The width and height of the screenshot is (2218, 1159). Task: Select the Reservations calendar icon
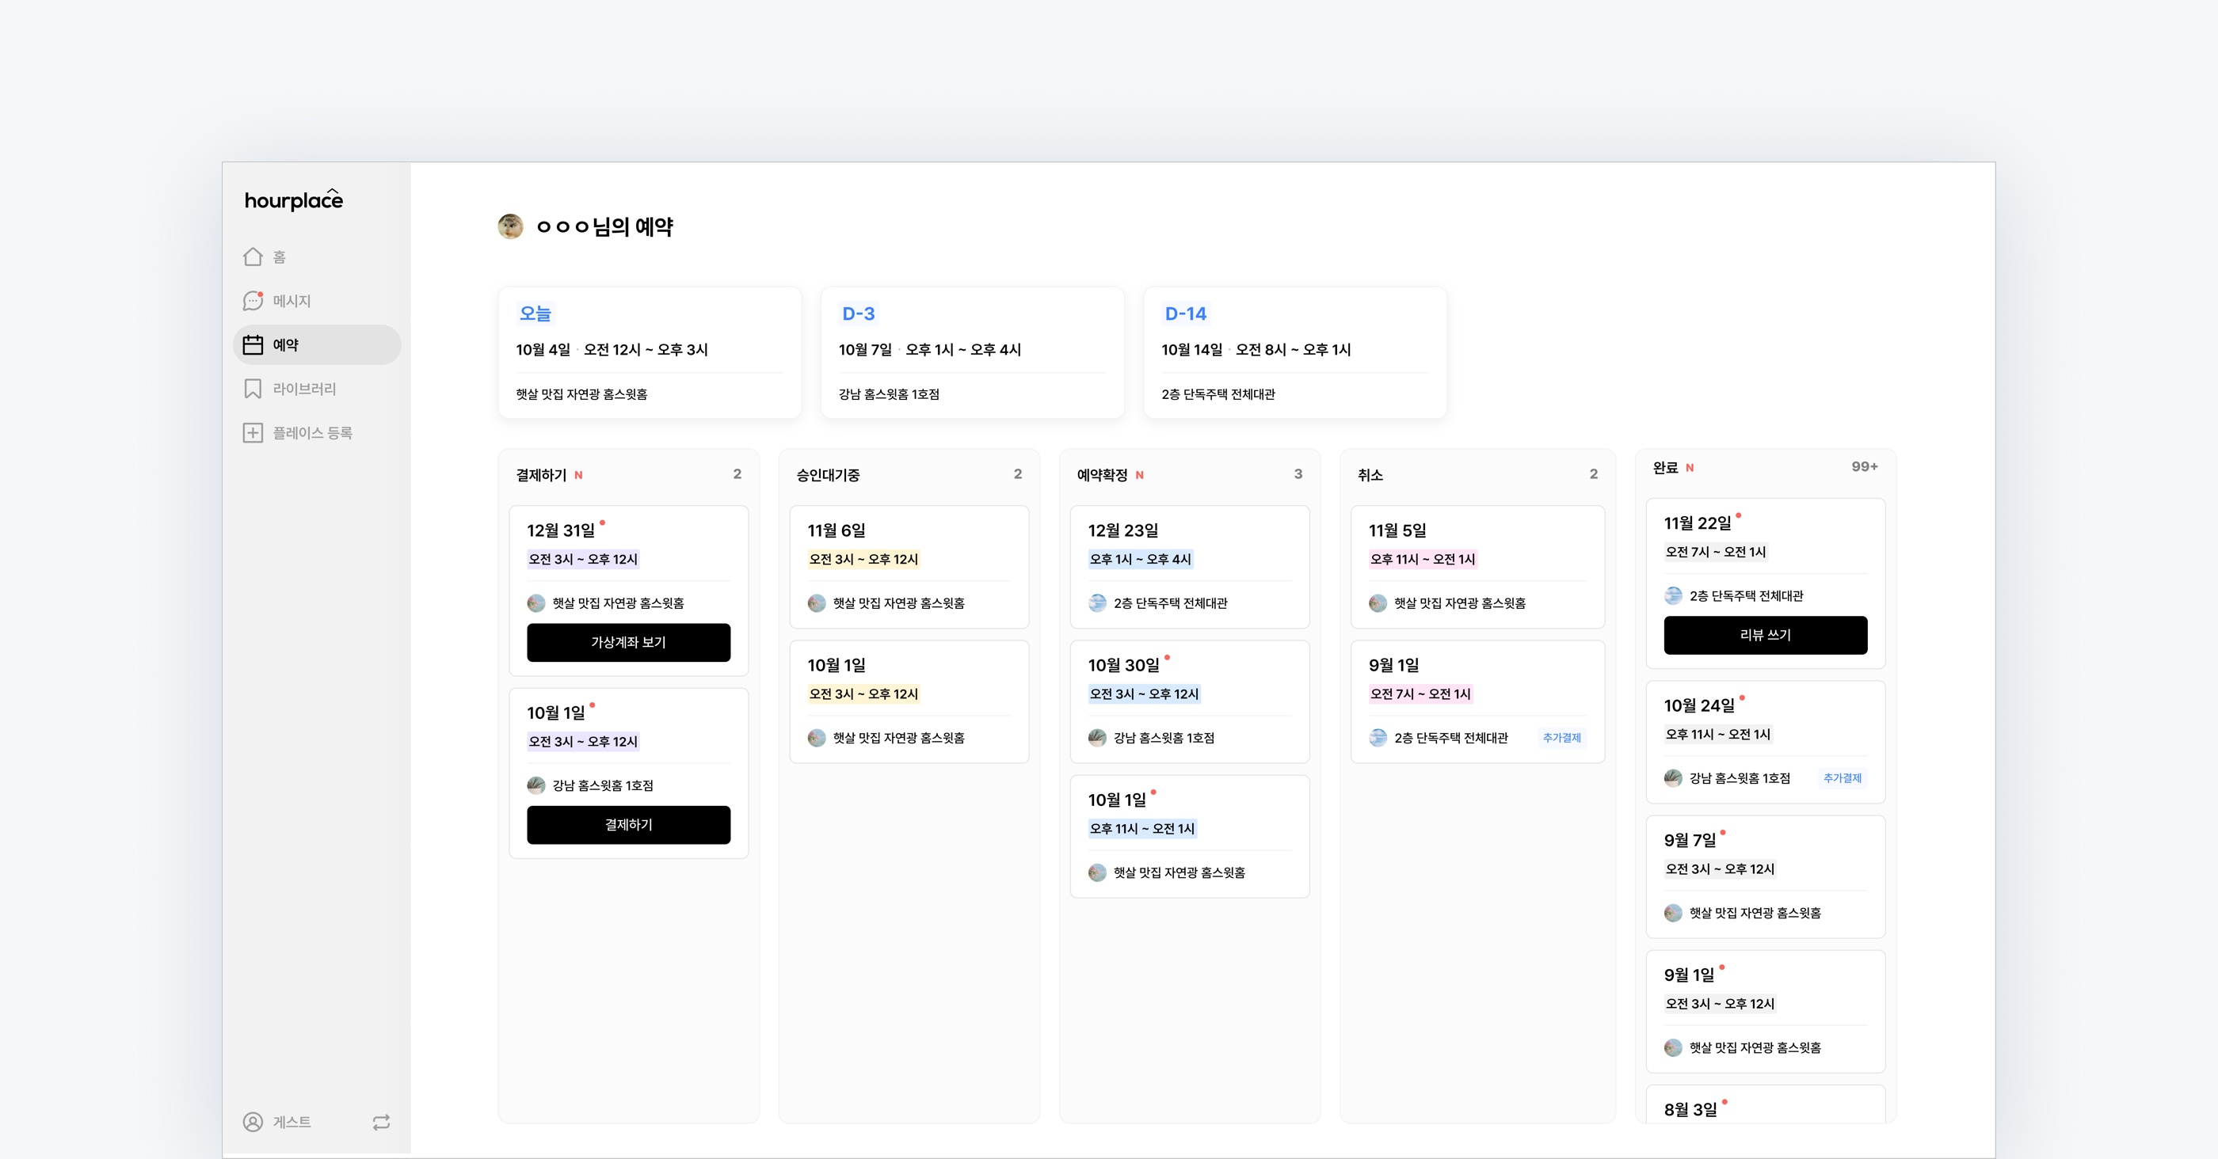coord(252,344)
